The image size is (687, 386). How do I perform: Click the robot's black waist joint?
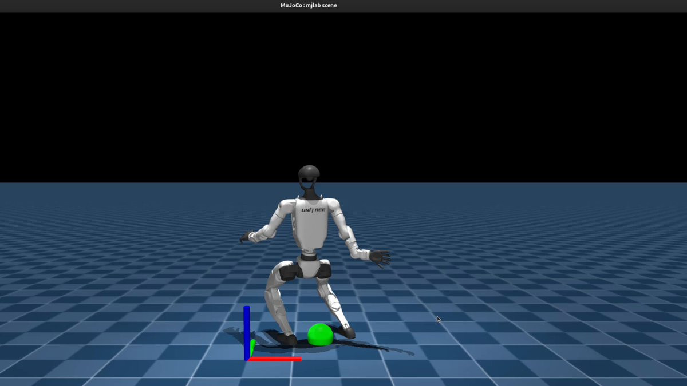(x=309, y=257)
